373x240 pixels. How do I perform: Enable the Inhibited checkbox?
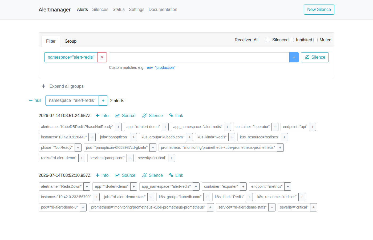click(292, 40)
